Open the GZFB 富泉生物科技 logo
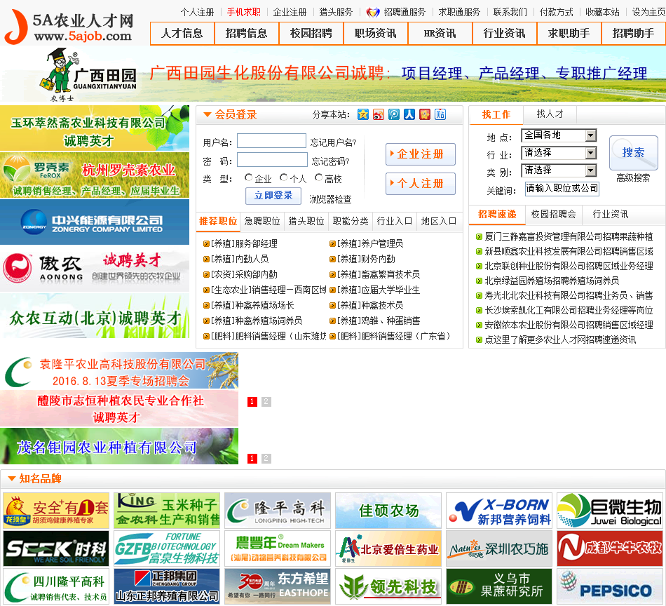 coord(167,548)
